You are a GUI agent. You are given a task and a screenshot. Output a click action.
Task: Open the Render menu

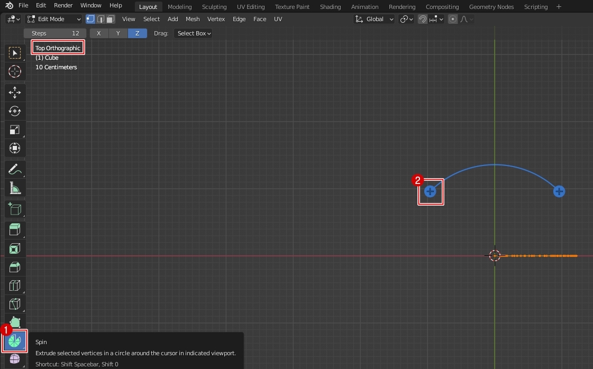pyautogui.click(x=63, y=5)
